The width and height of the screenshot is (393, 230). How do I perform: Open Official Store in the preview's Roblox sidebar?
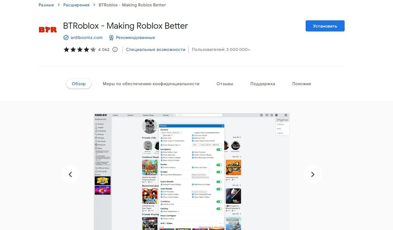102,168
